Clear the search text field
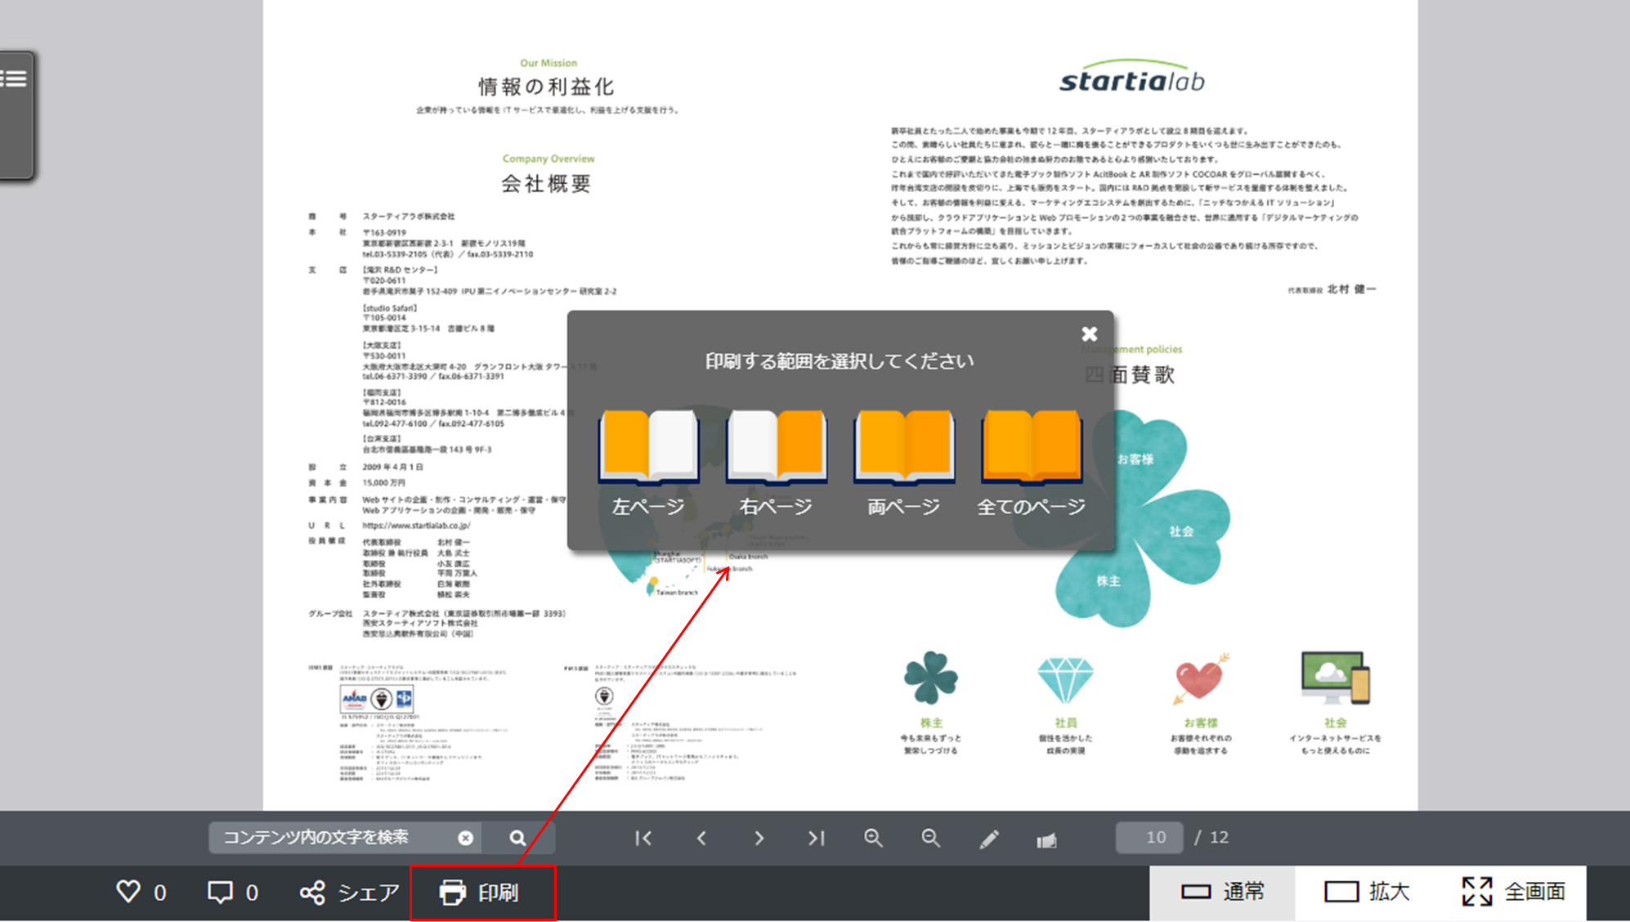This screenshot has width=1630, height=922. (465, 838)
